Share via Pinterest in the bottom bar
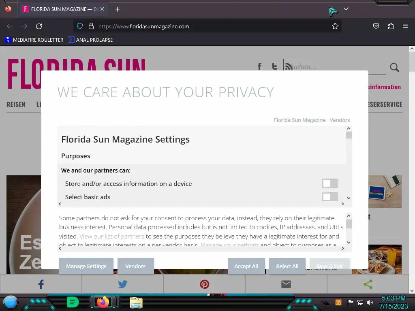The height and width of the screenshot is (311, 415). [204, 284]
